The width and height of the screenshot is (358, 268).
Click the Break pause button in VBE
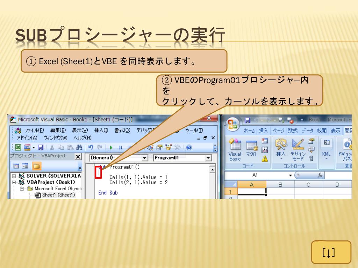click(x=120, y=148)
